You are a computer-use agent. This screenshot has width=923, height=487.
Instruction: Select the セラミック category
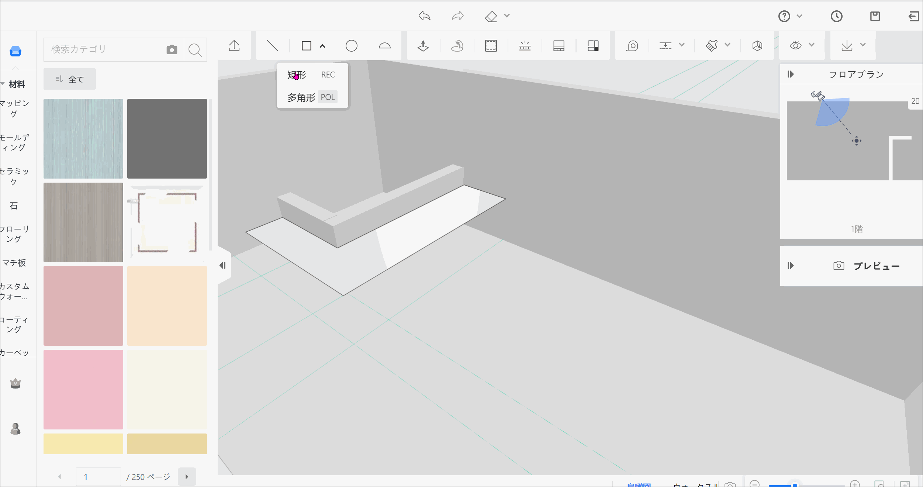click(14, 176)
